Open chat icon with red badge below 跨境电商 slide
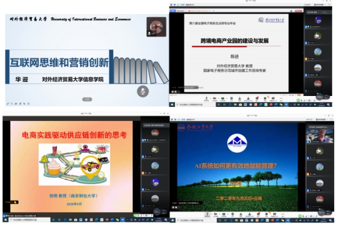339x228 pixels. (257, 98)
